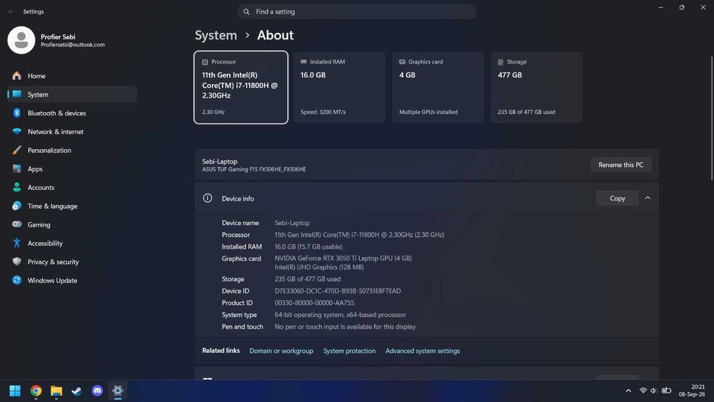Open Steam from the taskbar
The image size is (714, 402).
point(76,391)
